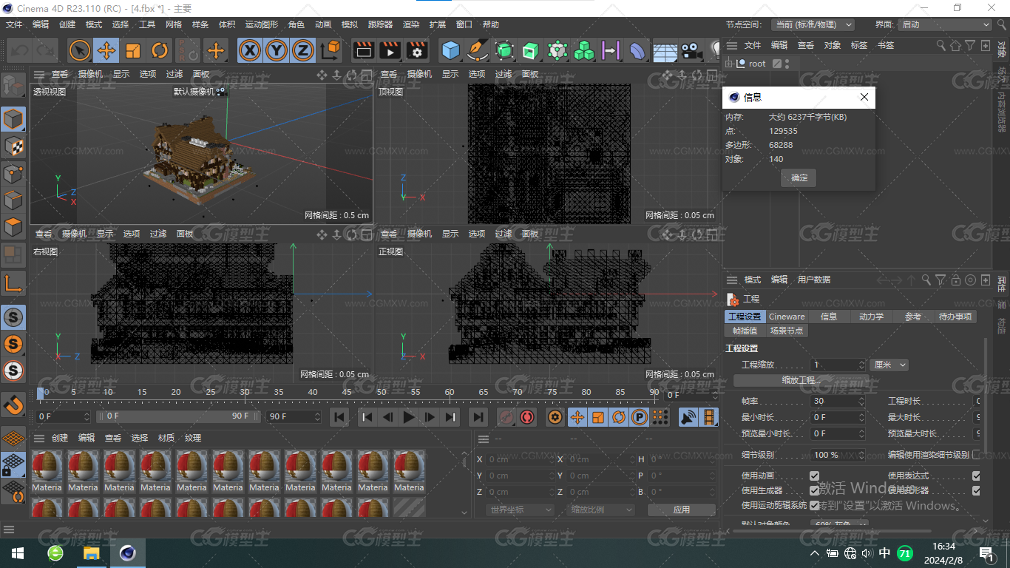Open the 帮助 menu
The height and width of the screenshot is (568, 1010).
pos(491,24)
